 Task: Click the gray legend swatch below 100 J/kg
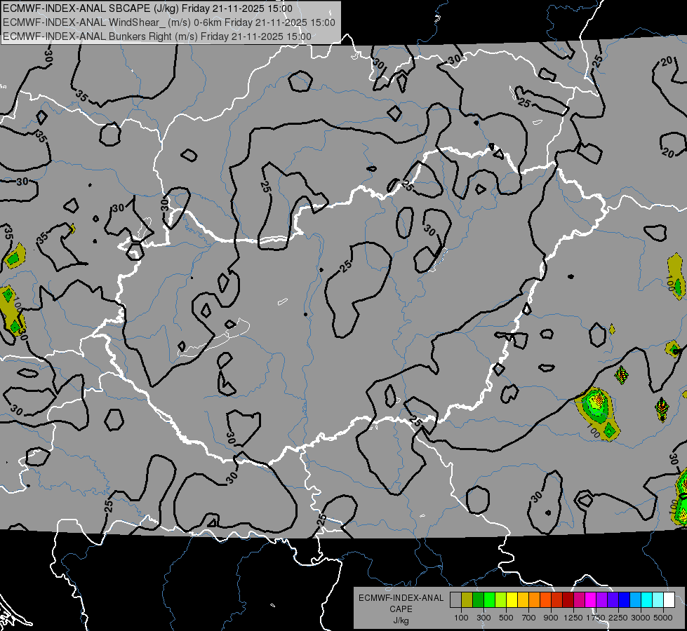[x=455, y=600]
